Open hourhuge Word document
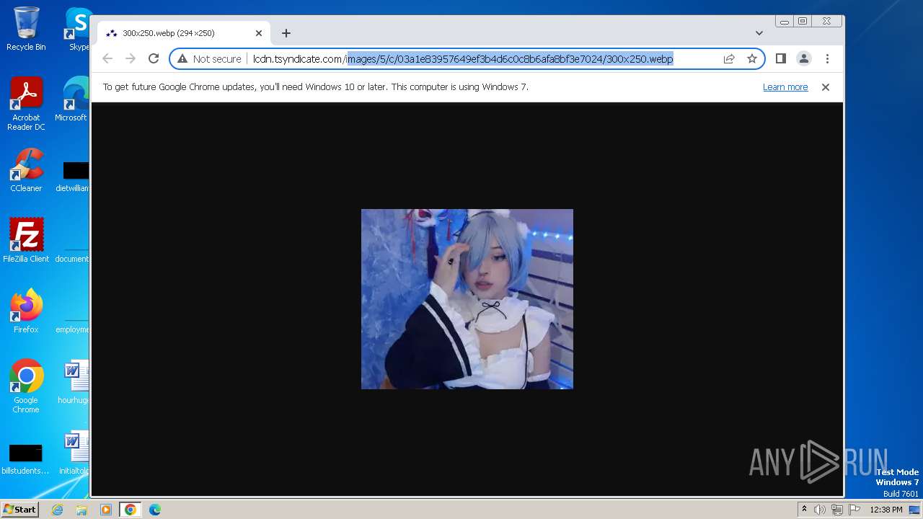This screenshot has height=519, width=923. (x=75, y=382)
